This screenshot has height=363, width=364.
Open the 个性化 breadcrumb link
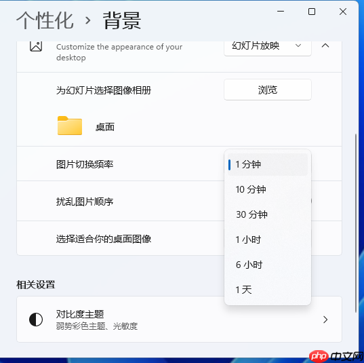pyautogui.click(x=45, y=20)
